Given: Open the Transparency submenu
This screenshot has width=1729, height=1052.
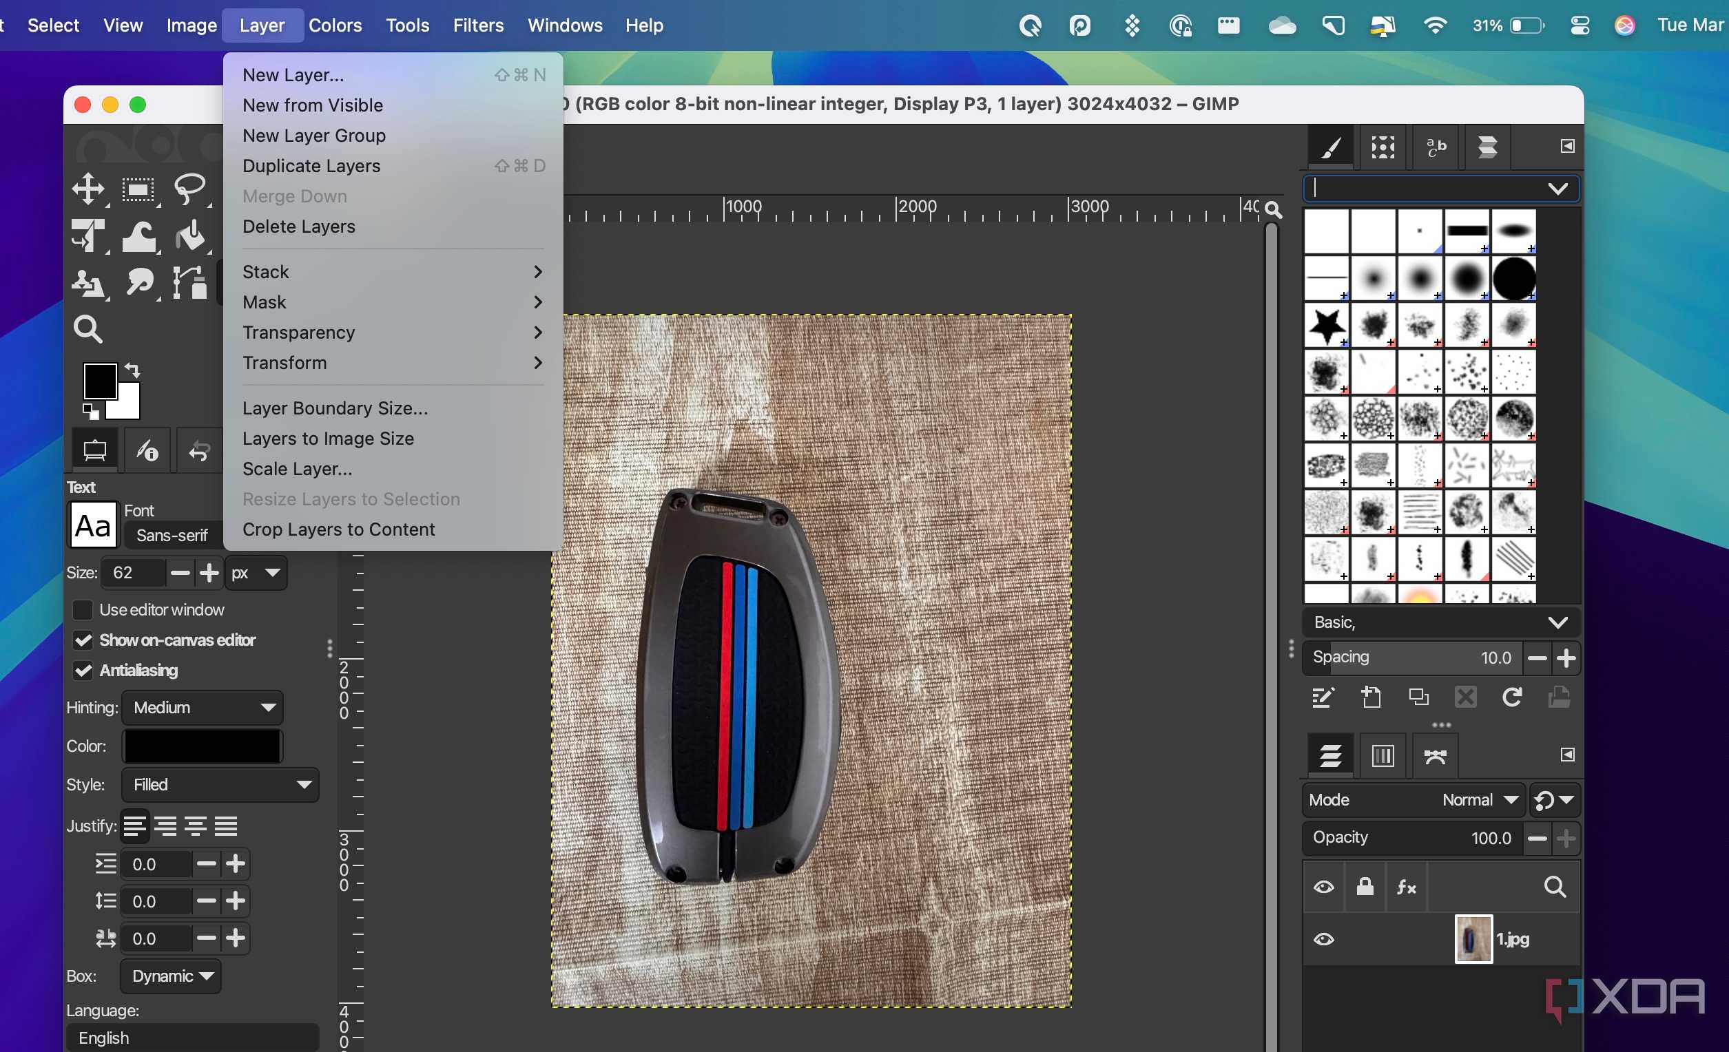Looking at the screenshot, I should tap(393, 333).
